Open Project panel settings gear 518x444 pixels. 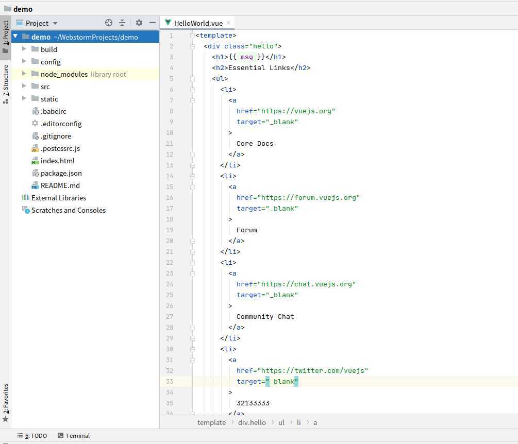click(x=139, y=23)
